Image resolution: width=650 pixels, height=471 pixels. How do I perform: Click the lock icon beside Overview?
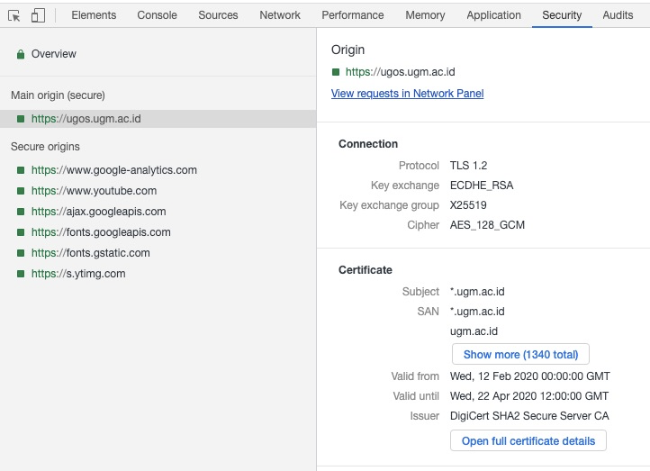tap(20, 54)
